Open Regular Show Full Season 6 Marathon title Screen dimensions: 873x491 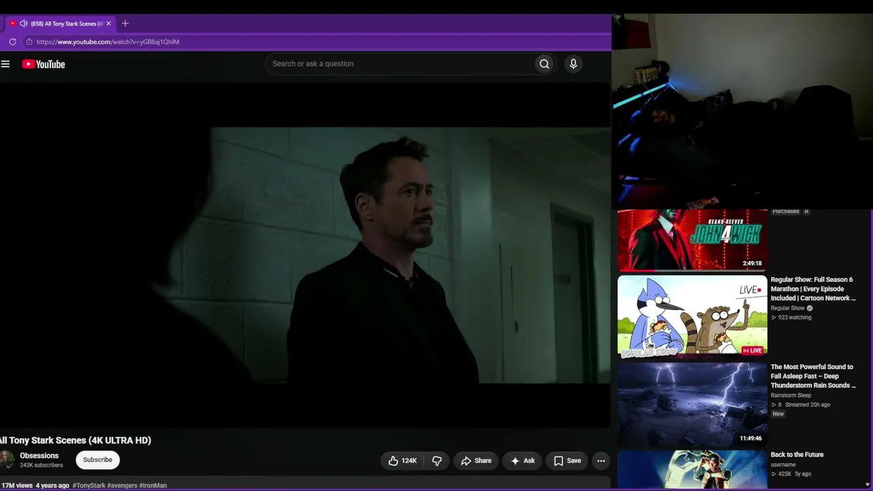pyautogui.click(x=813, y=289)
